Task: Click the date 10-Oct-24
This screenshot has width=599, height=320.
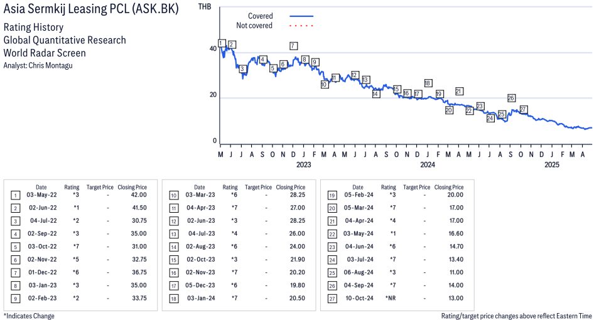Action: (x=360, y=298)
